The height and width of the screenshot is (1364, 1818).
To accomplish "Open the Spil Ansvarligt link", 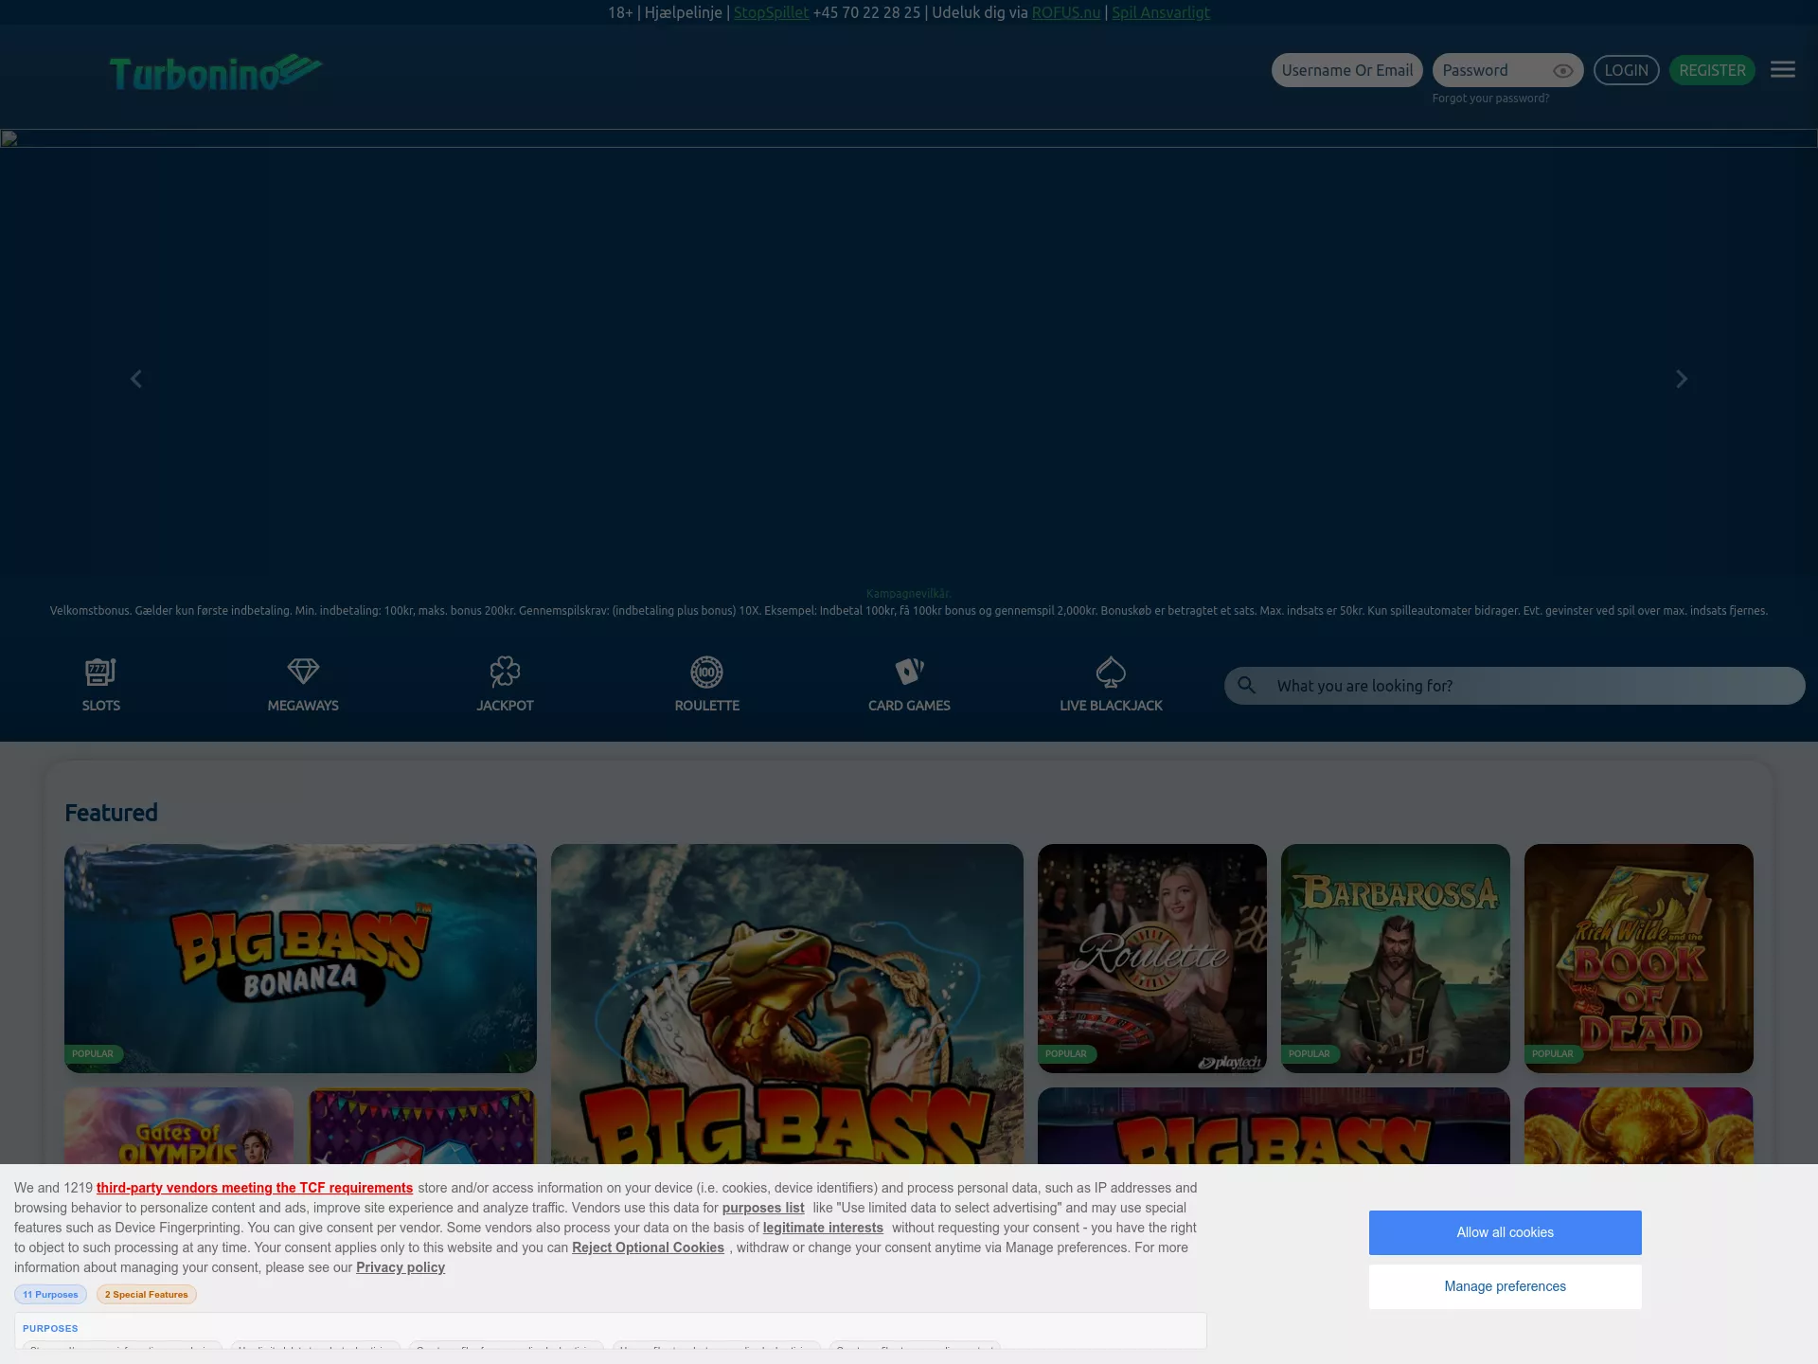I will 1161,12.
